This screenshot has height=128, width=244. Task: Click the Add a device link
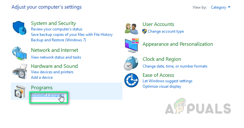click(42, 77)
